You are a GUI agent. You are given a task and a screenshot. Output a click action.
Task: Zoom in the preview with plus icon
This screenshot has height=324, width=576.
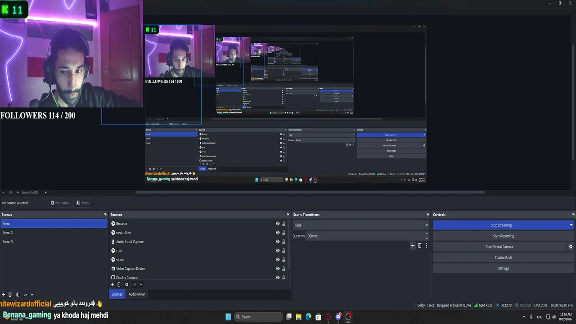pyautogui.click(x=18, y=192)
